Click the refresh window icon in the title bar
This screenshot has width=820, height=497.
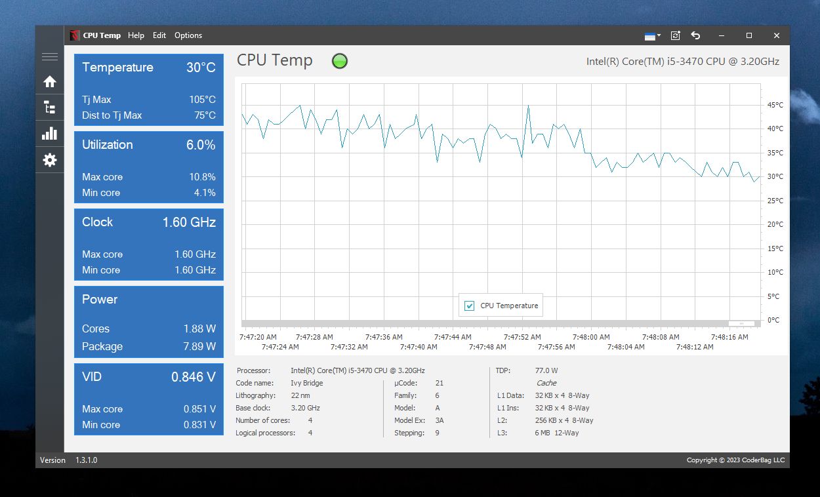pyautogui.click(x=676, y=35)
